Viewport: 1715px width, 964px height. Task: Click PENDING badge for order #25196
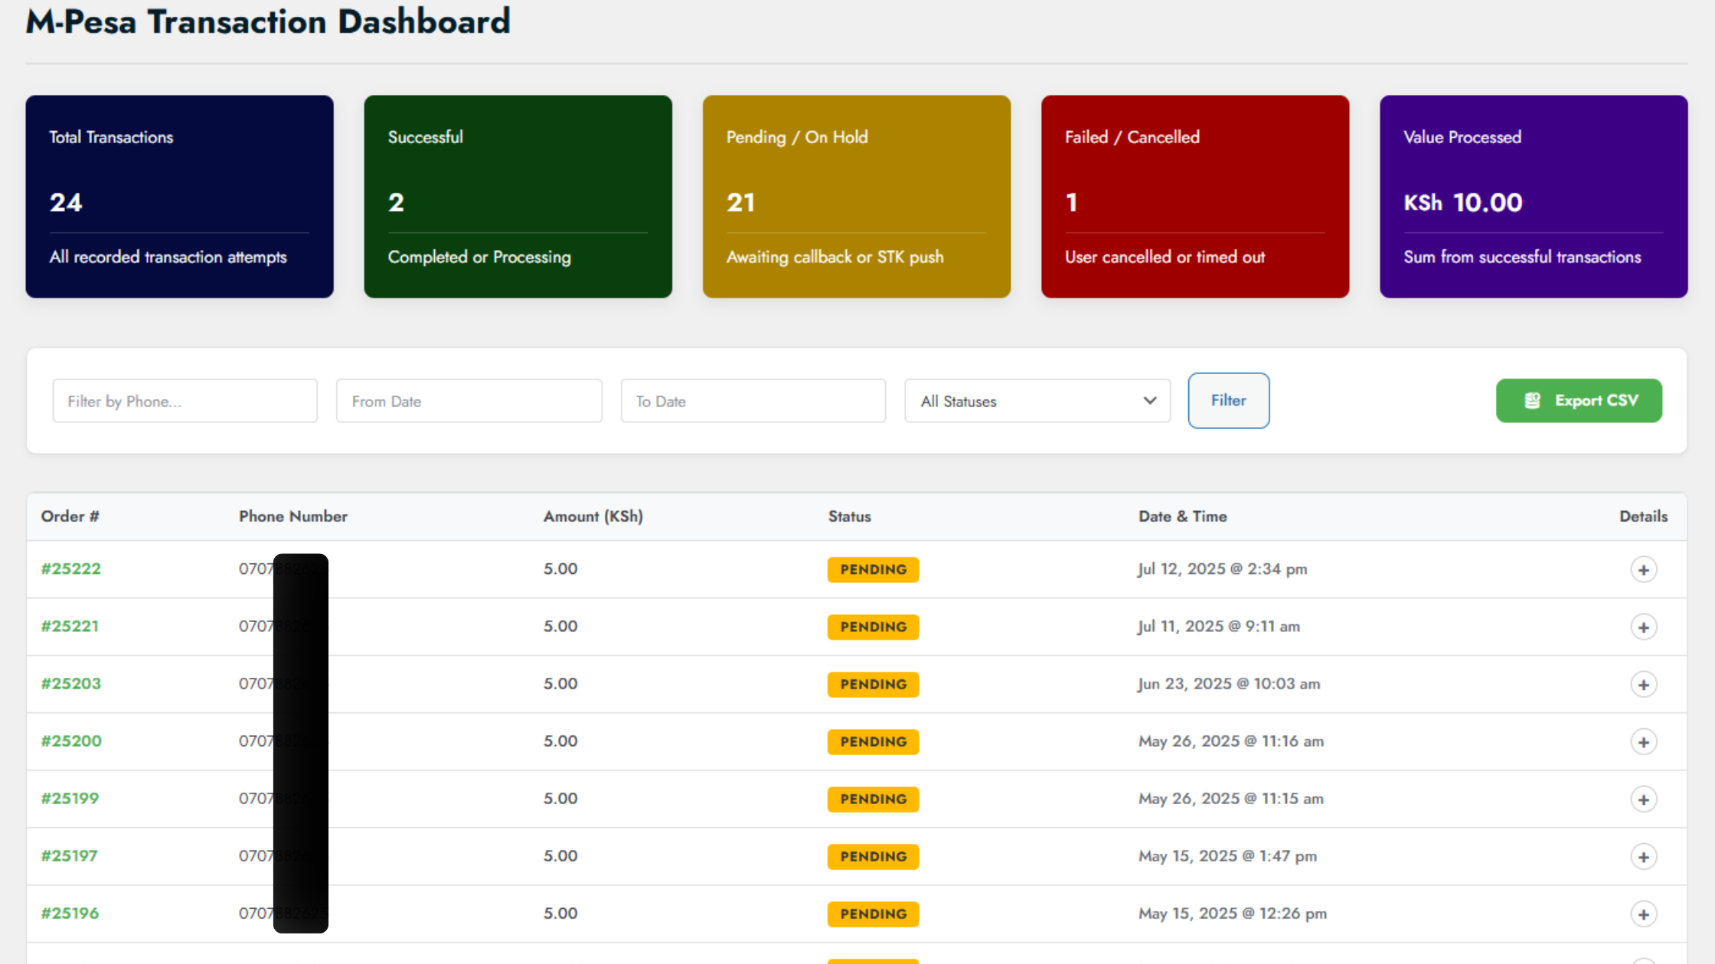click(873, 914)
